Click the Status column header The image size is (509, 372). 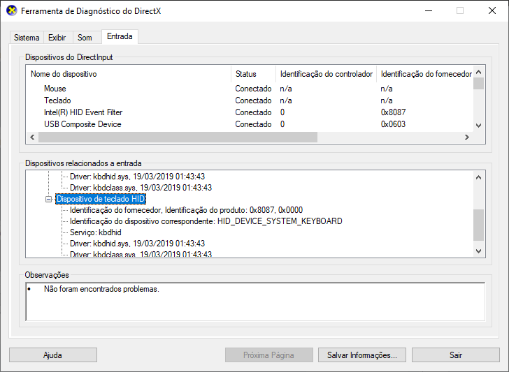pyautogui.click(x=254, y=74)
